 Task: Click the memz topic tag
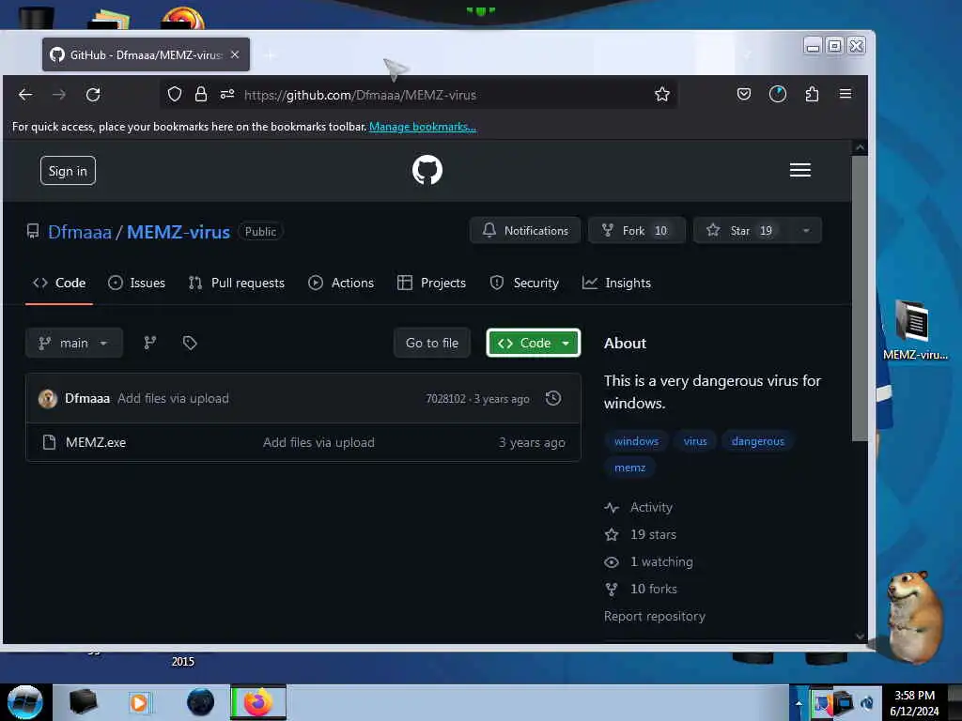(630, 468)
